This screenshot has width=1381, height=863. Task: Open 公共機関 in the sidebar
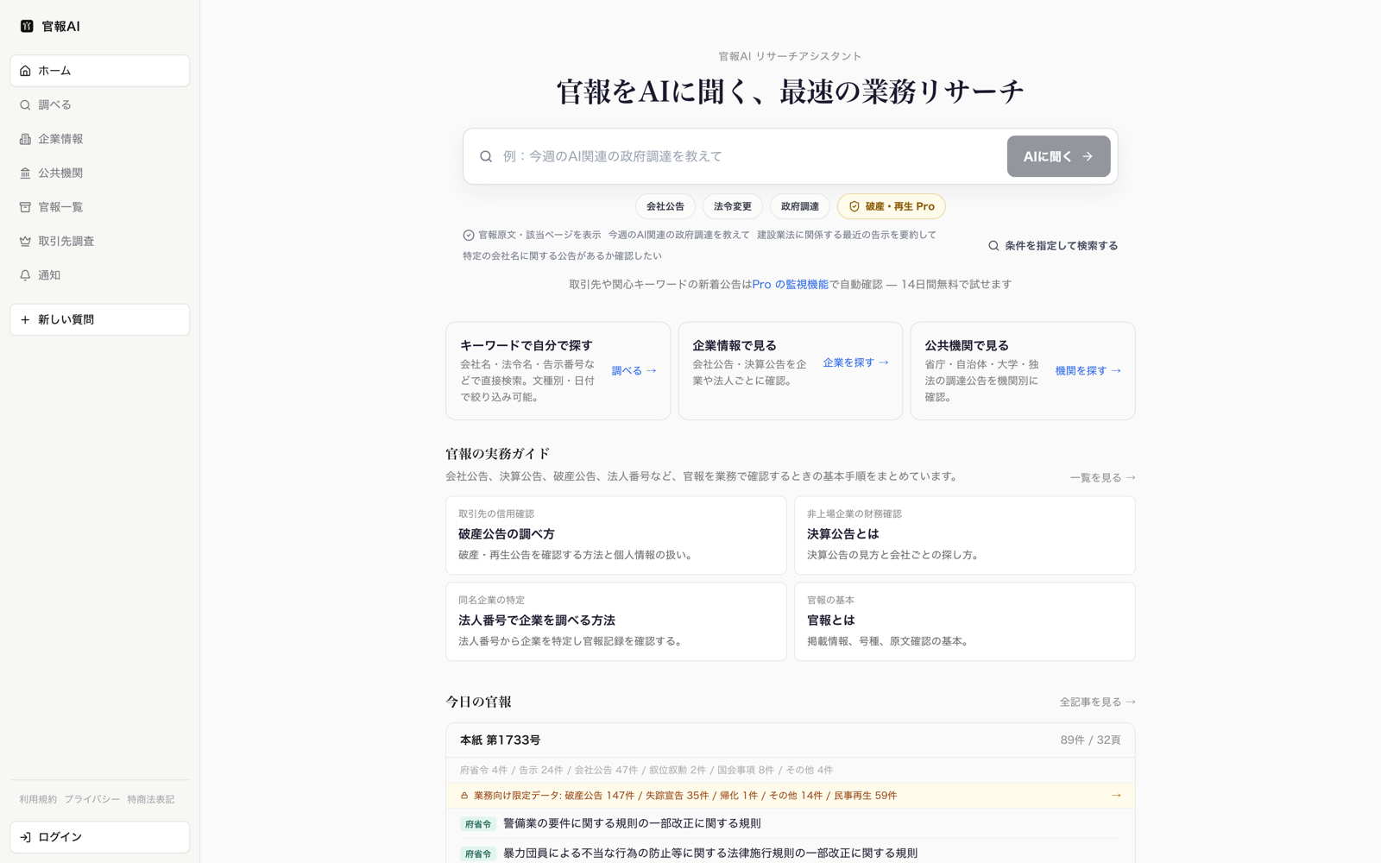tap(99, 173)
